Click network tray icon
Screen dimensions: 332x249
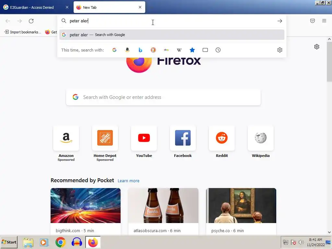[x=285, y=242]
